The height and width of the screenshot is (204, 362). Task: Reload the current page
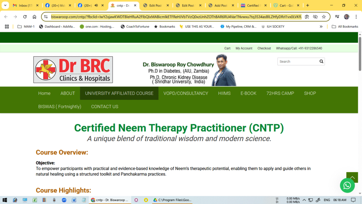pos(25,17)
